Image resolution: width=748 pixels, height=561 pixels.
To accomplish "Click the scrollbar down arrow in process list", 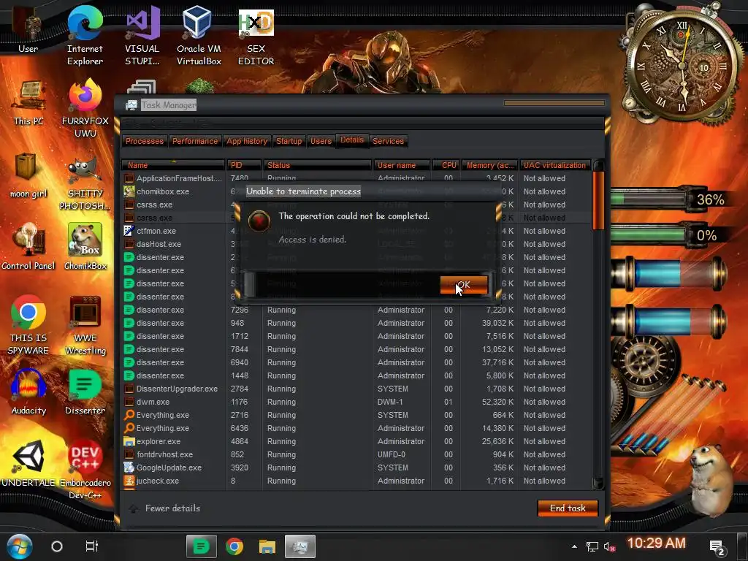I will tap(598, 484).
